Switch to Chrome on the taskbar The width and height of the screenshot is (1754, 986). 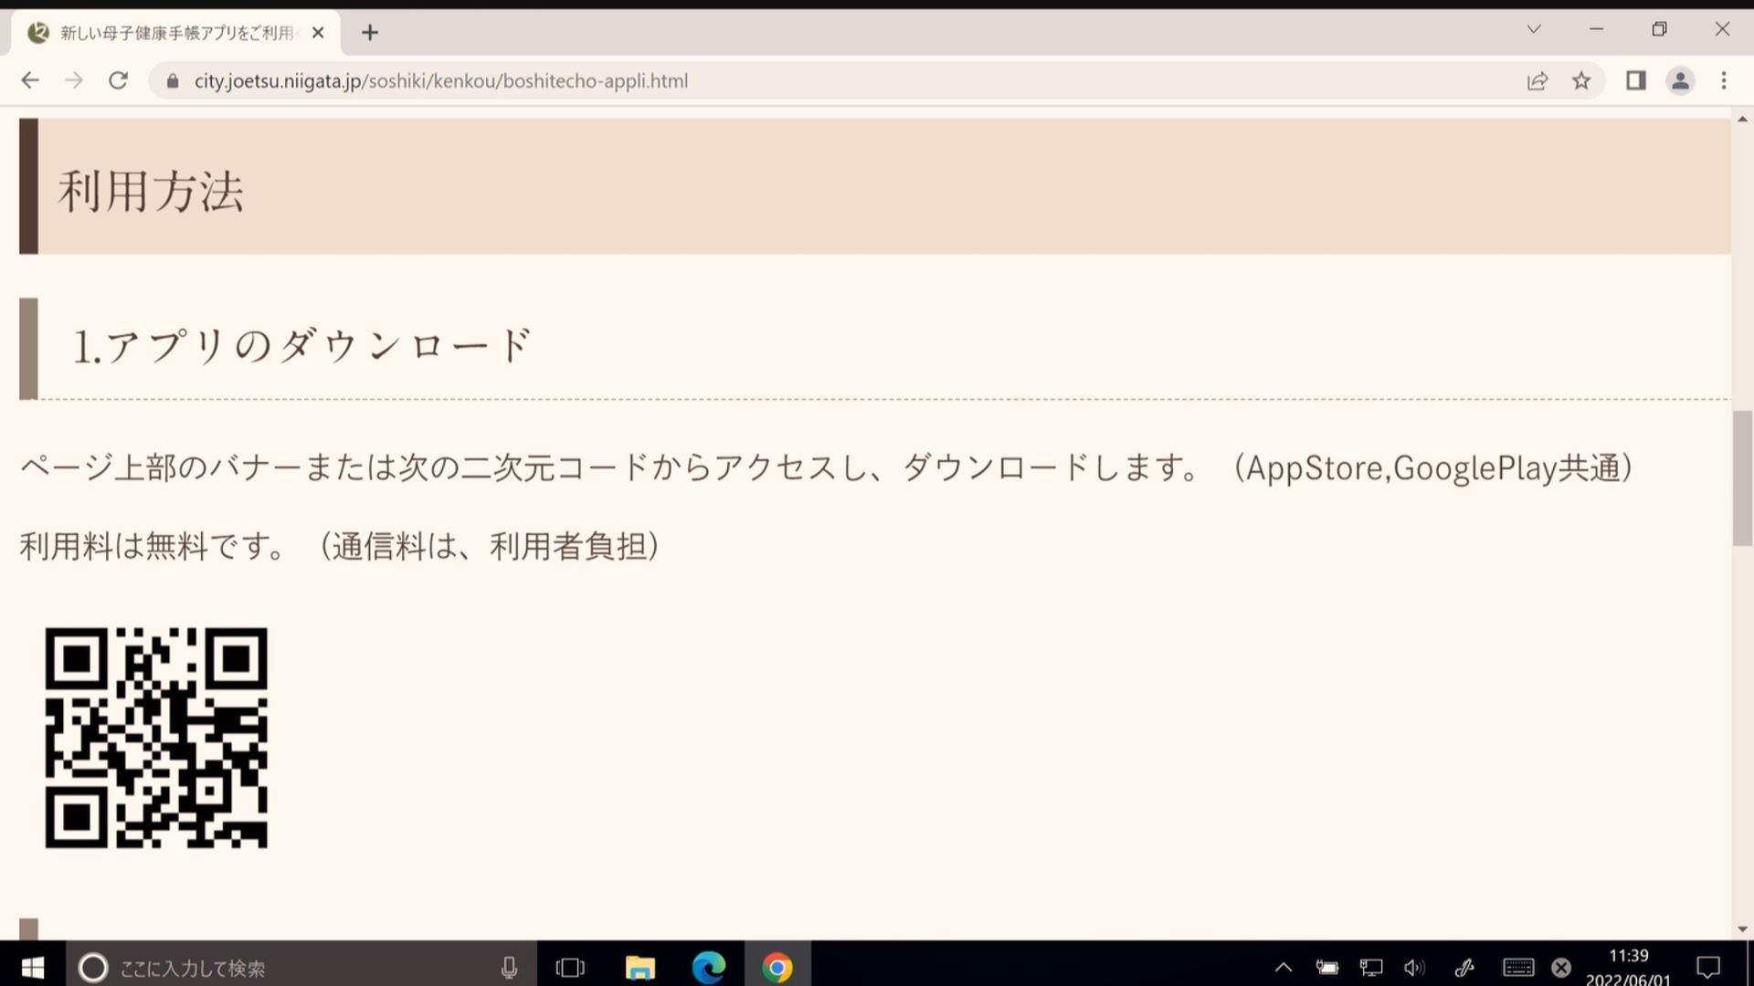coord(777,968)
